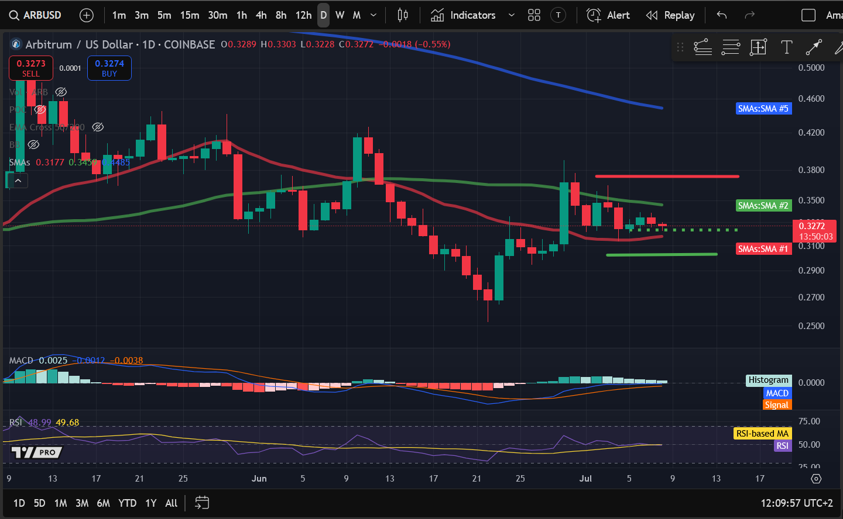Select the price range measure tool
This screenshot has width=843, height=519.
758,47
